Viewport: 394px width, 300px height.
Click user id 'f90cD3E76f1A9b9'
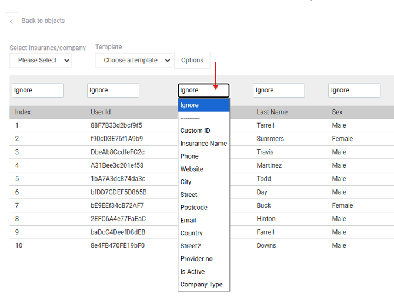coord(116,139)
